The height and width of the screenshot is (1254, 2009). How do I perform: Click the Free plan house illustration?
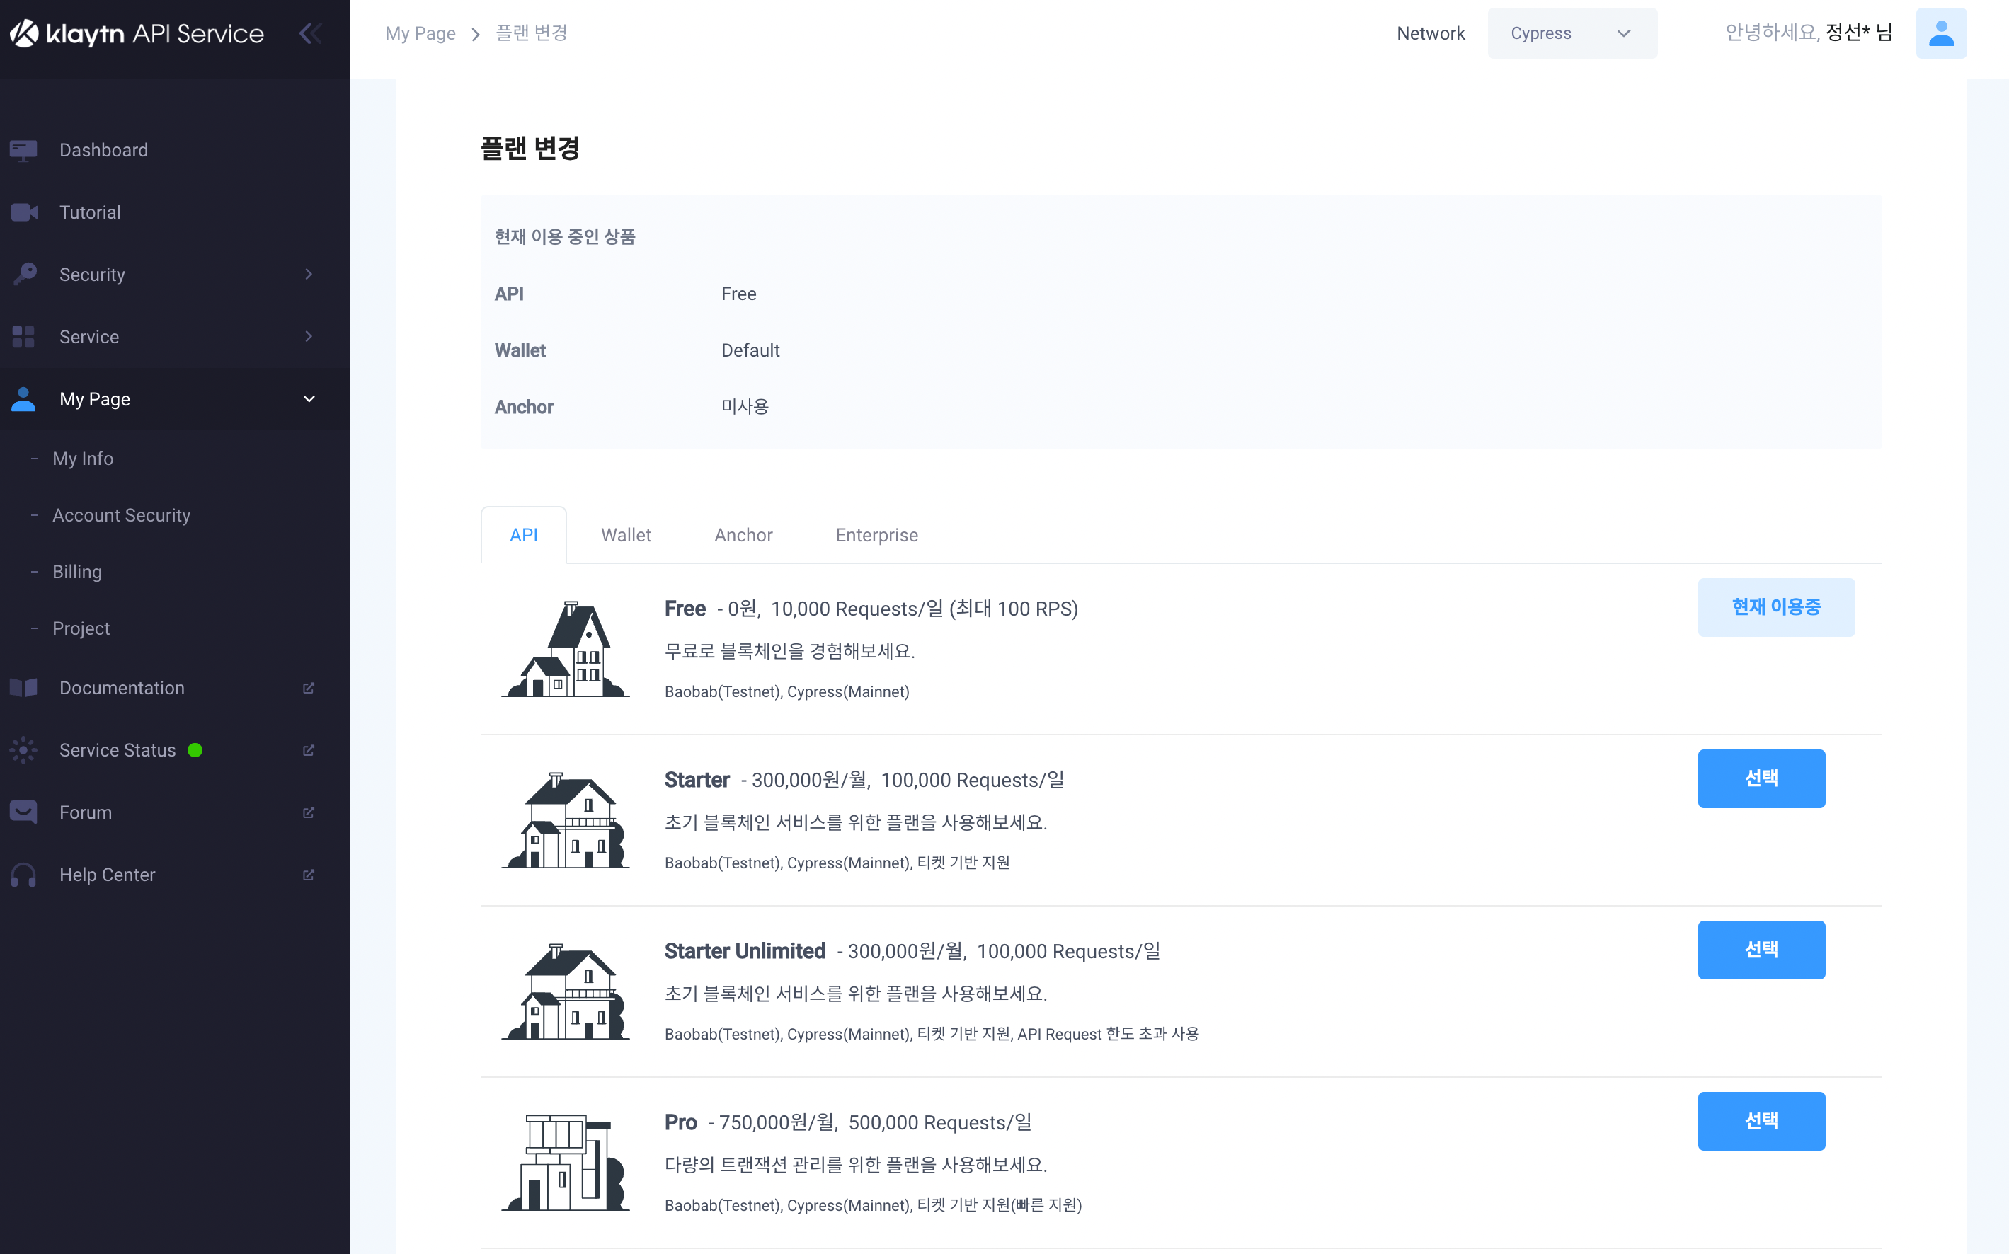[566, 650]
